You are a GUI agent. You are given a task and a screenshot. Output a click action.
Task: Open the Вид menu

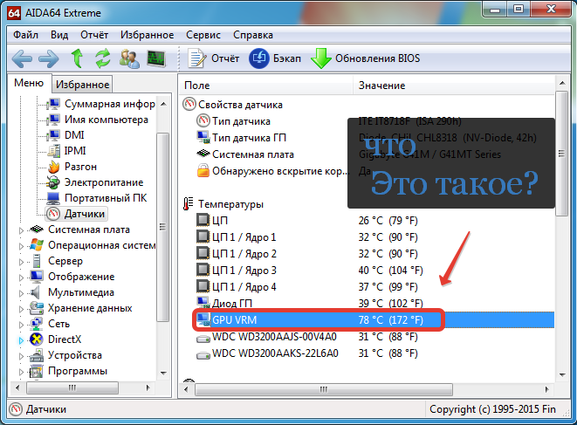tap(59, 35)
